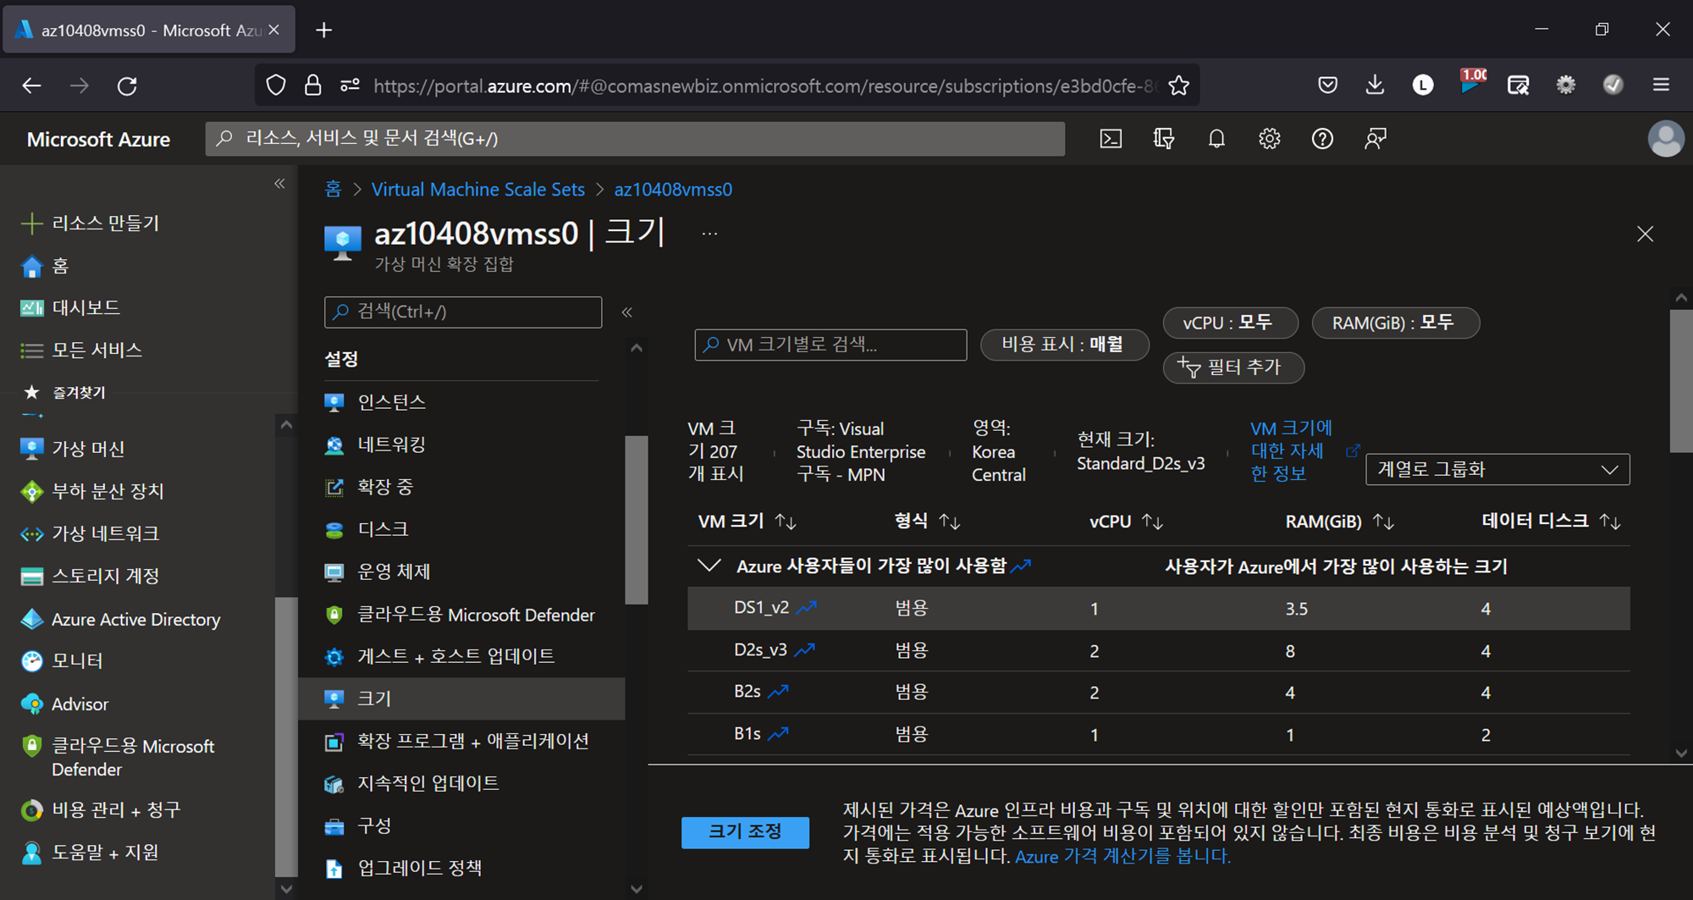Viewport: 1693px width, 900px height.
Task: Open 가상 머신 favorite
Action: pyautogui.click(x=72, y=449)
